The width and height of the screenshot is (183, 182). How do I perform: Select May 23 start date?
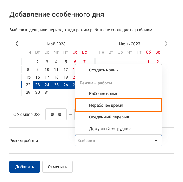(38, 85)
